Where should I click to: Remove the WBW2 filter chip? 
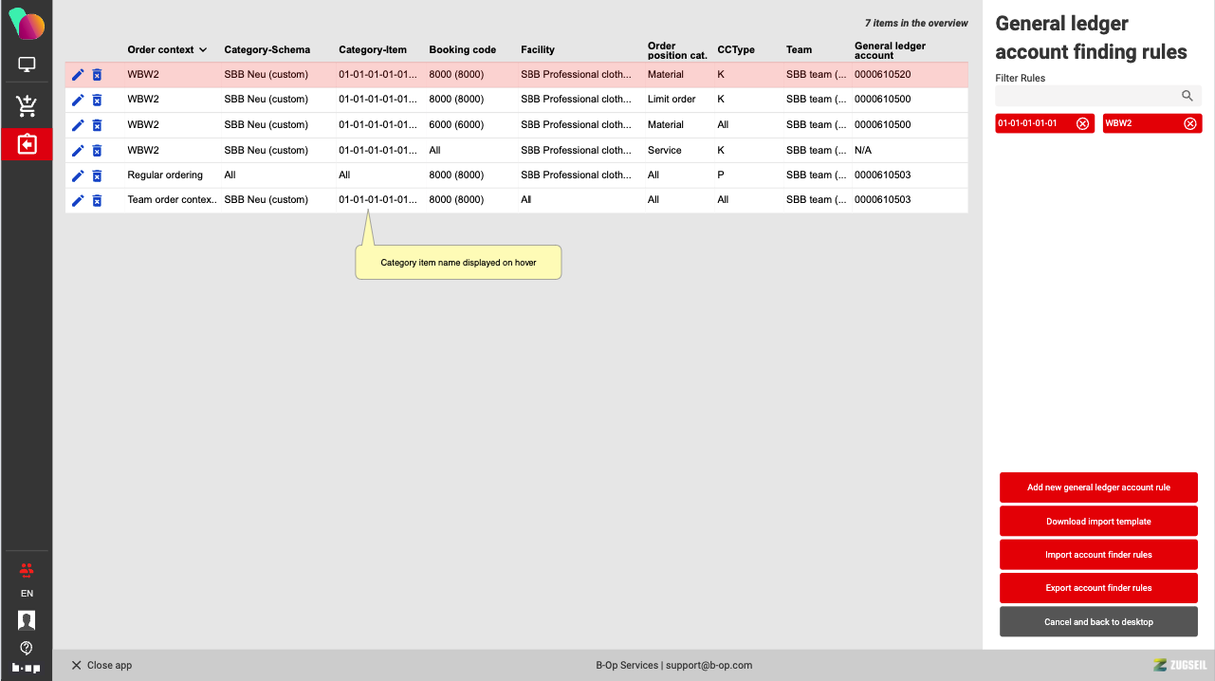(1190, 123)
